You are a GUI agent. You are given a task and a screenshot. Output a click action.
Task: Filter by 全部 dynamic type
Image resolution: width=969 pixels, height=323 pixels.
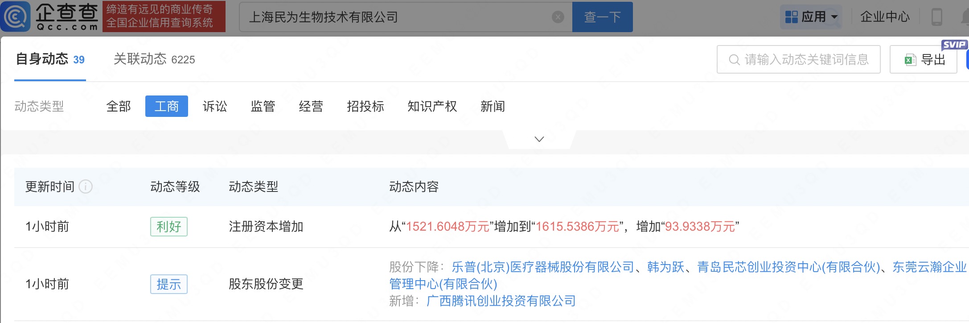coord(119,106)
